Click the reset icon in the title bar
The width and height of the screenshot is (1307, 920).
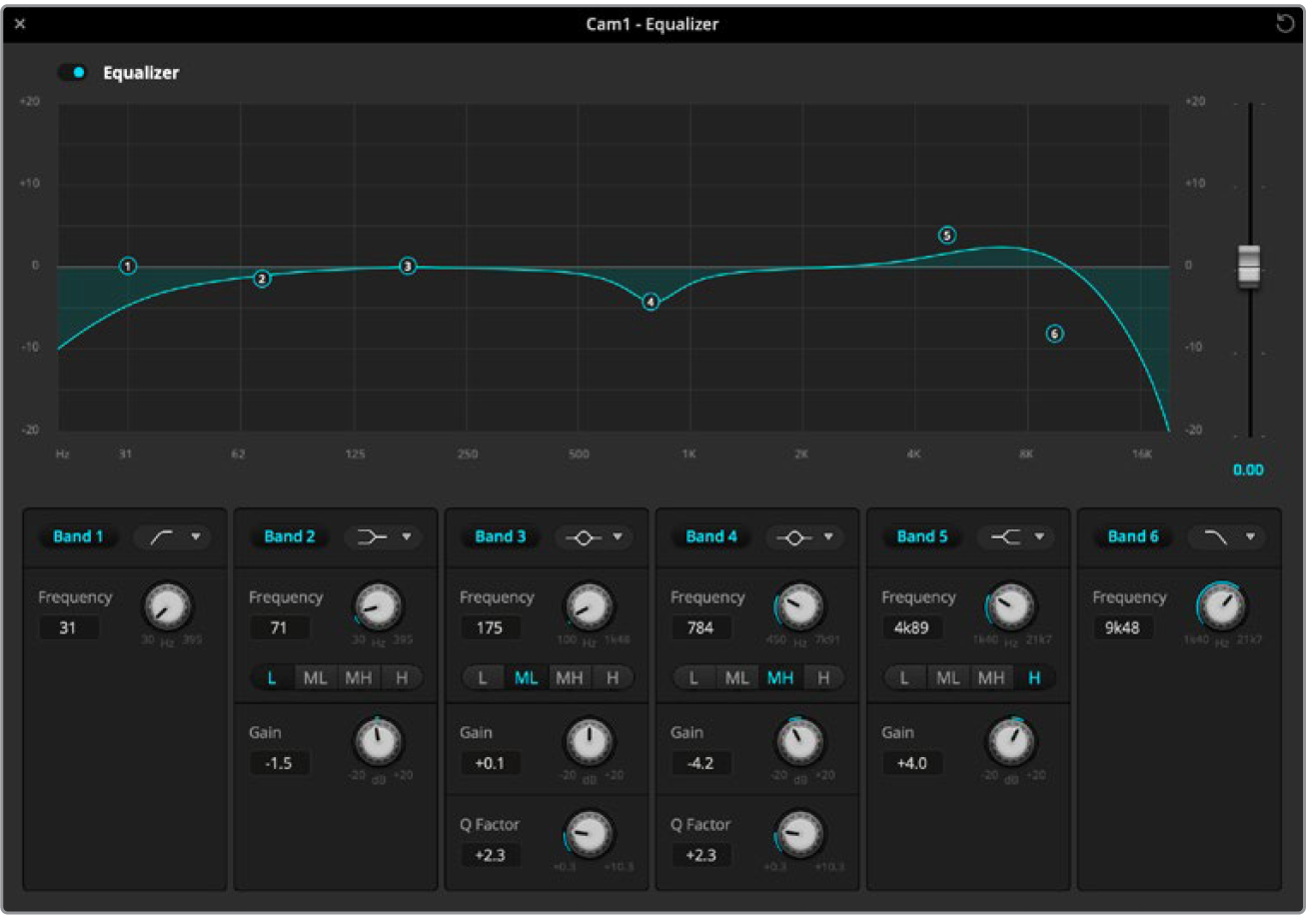click(1285, 24)
